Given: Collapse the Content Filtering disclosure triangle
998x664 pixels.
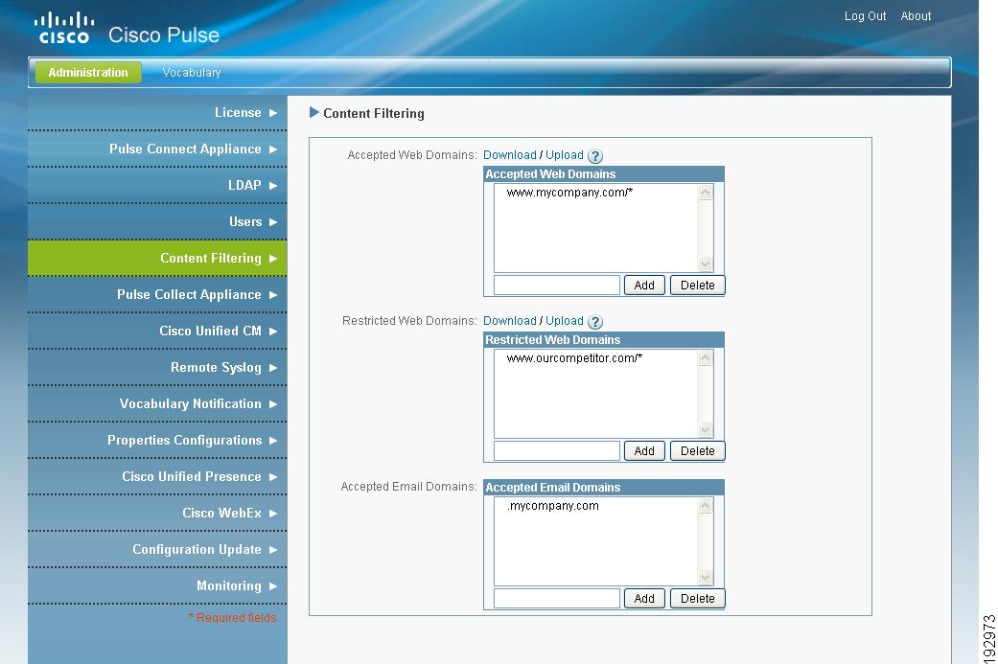Looking at the screenshot, I should (313, 112).
